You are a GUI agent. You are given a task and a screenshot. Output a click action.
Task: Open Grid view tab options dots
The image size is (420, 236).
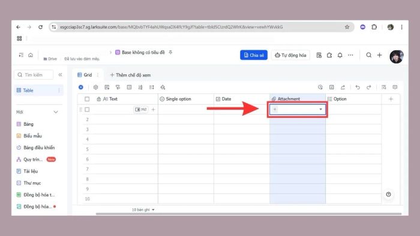(x=98, y=75)
